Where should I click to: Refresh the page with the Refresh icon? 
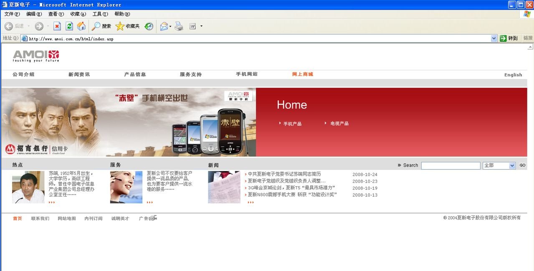[x=69, y=26]
